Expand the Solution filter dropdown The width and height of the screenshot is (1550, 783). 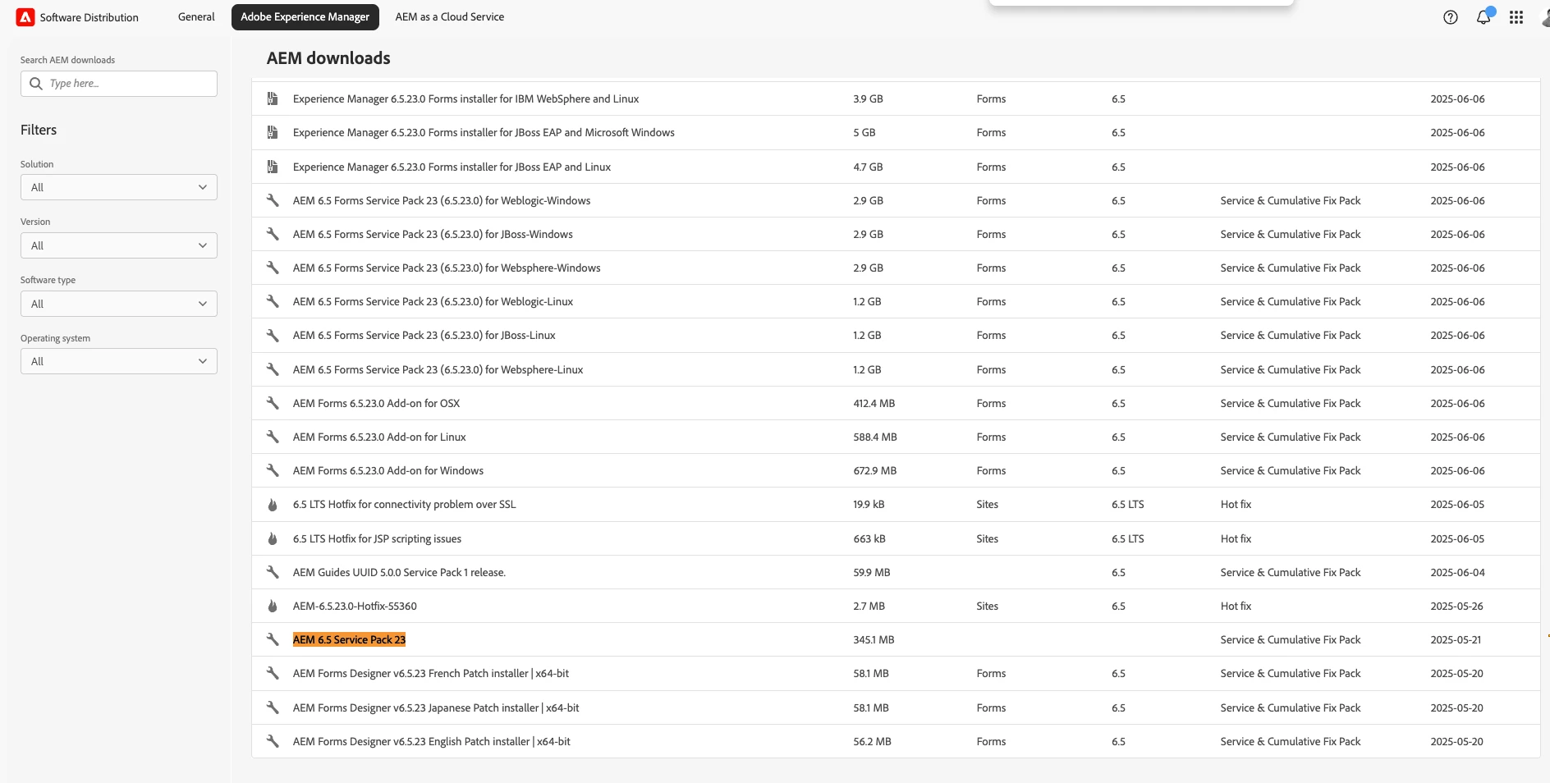tap(119, 187)
